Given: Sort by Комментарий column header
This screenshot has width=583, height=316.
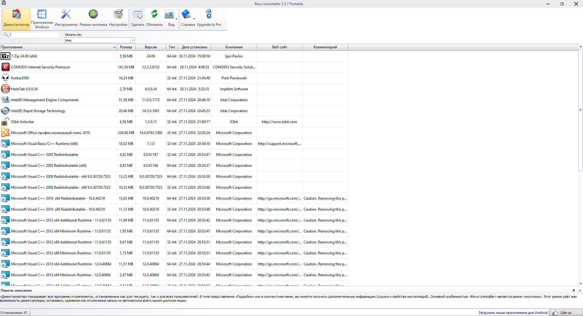Looking at the screenshot, I should coord(325,47).
